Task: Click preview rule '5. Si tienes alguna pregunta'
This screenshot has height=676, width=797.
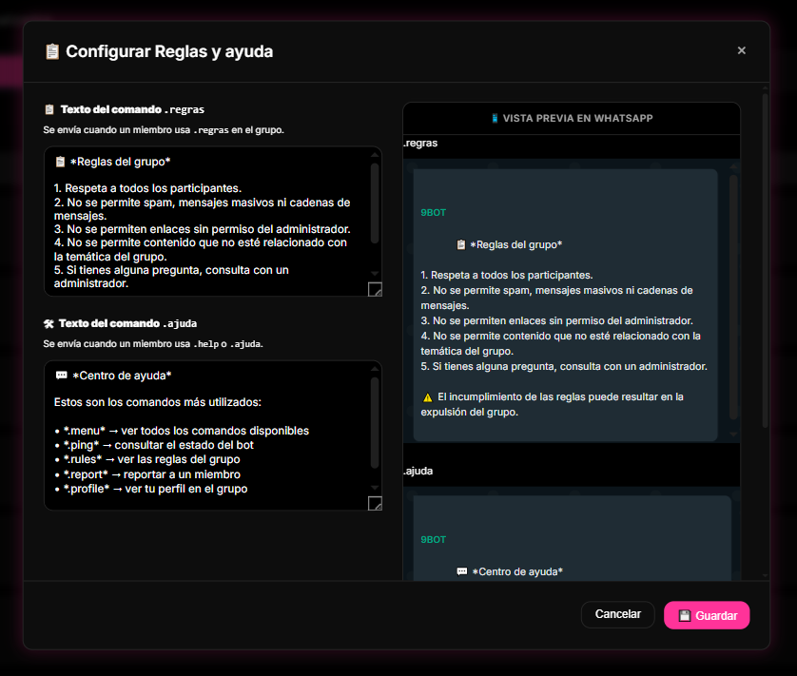Action: [x=564, y=366]
